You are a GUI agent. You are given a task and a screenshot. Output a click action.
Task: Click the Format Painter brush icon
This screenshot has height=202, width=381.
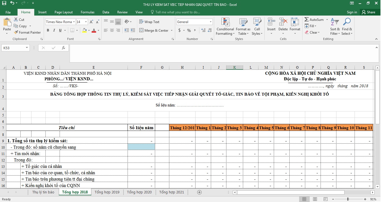[16, 33]
